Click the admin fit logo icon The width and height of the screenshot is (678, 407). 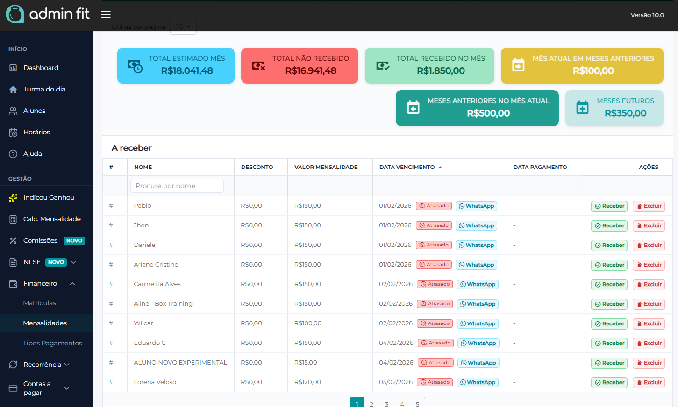15,14
